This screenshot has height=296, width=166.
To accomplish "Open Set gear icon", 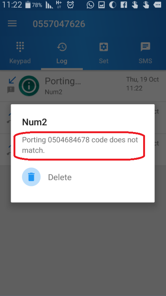I will pyautogui.click(x=103, y=47).
